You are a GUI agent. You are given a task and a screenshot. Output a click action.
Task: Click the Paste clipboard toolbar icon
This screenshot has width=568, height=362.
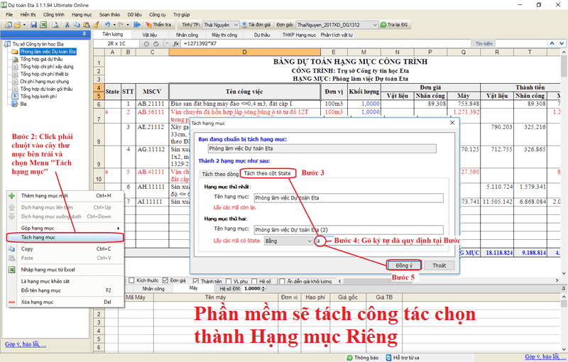click(86, 25)
